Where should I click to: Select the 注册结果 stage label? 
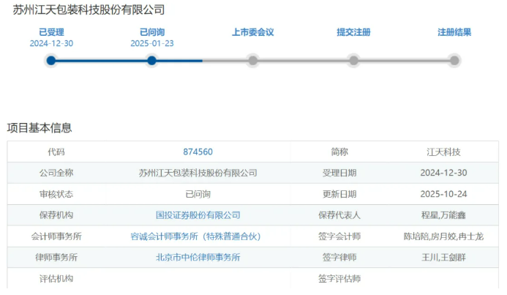454,32
